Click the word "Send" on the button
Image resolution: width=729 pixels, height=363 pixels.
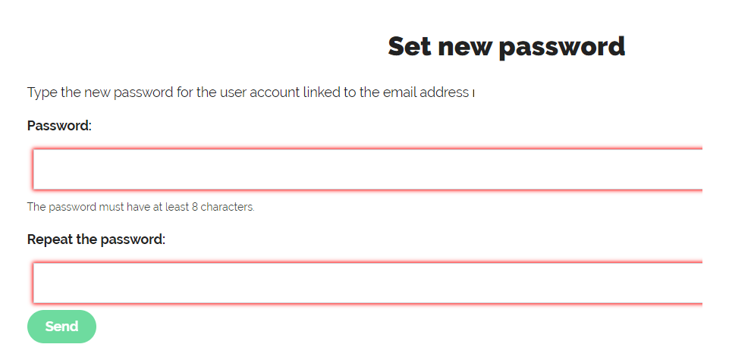[61, 327]
